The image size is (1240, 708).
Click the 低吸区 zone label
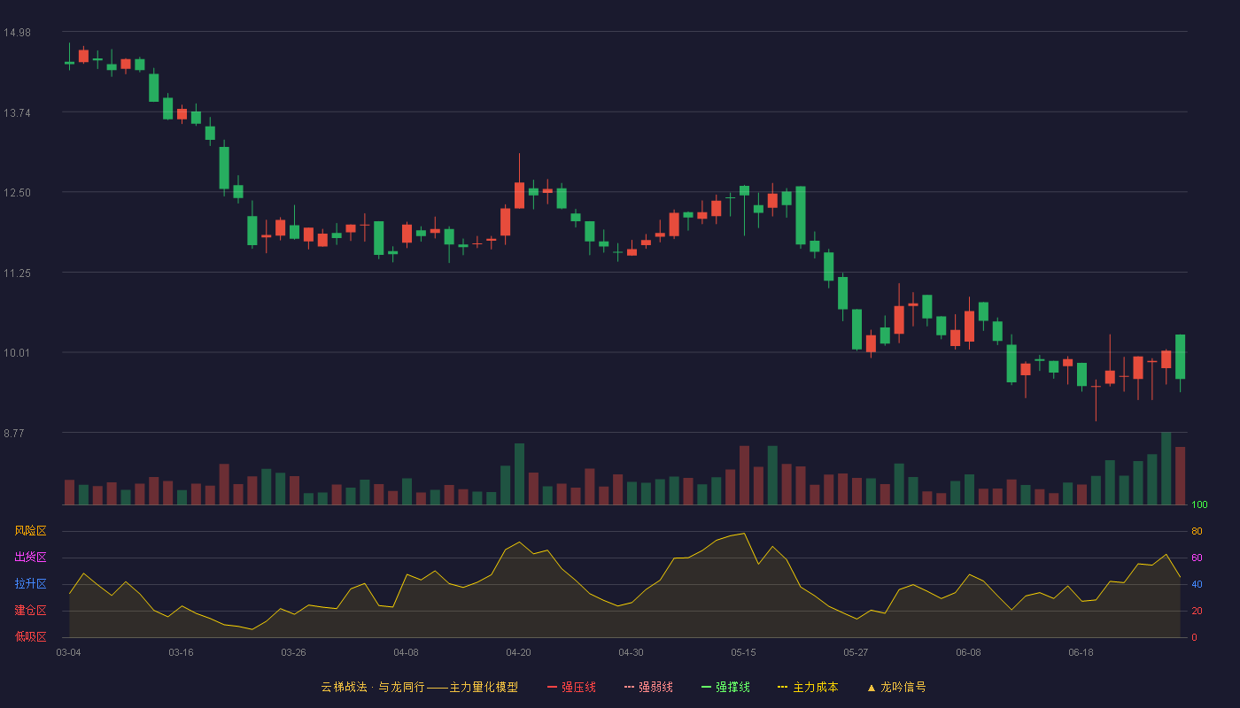click(30, 636)
